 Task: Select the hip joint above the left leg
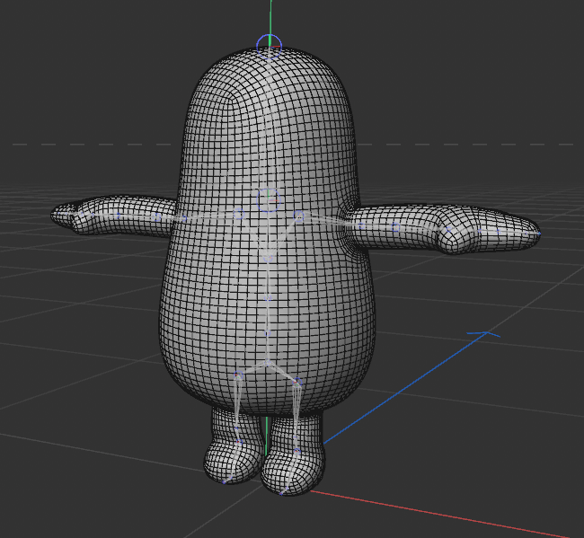click(x=238, y=375)
